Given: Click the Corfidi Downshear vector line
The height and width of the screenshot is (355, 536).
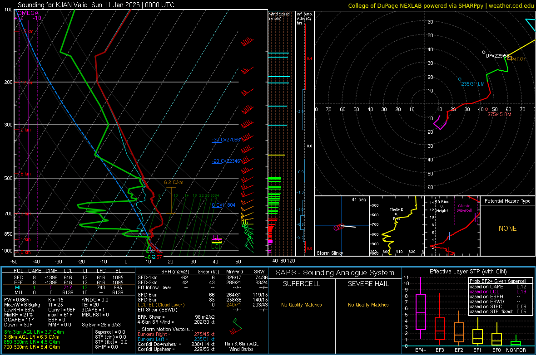Looking at the screenshot, I should [176, 344].
